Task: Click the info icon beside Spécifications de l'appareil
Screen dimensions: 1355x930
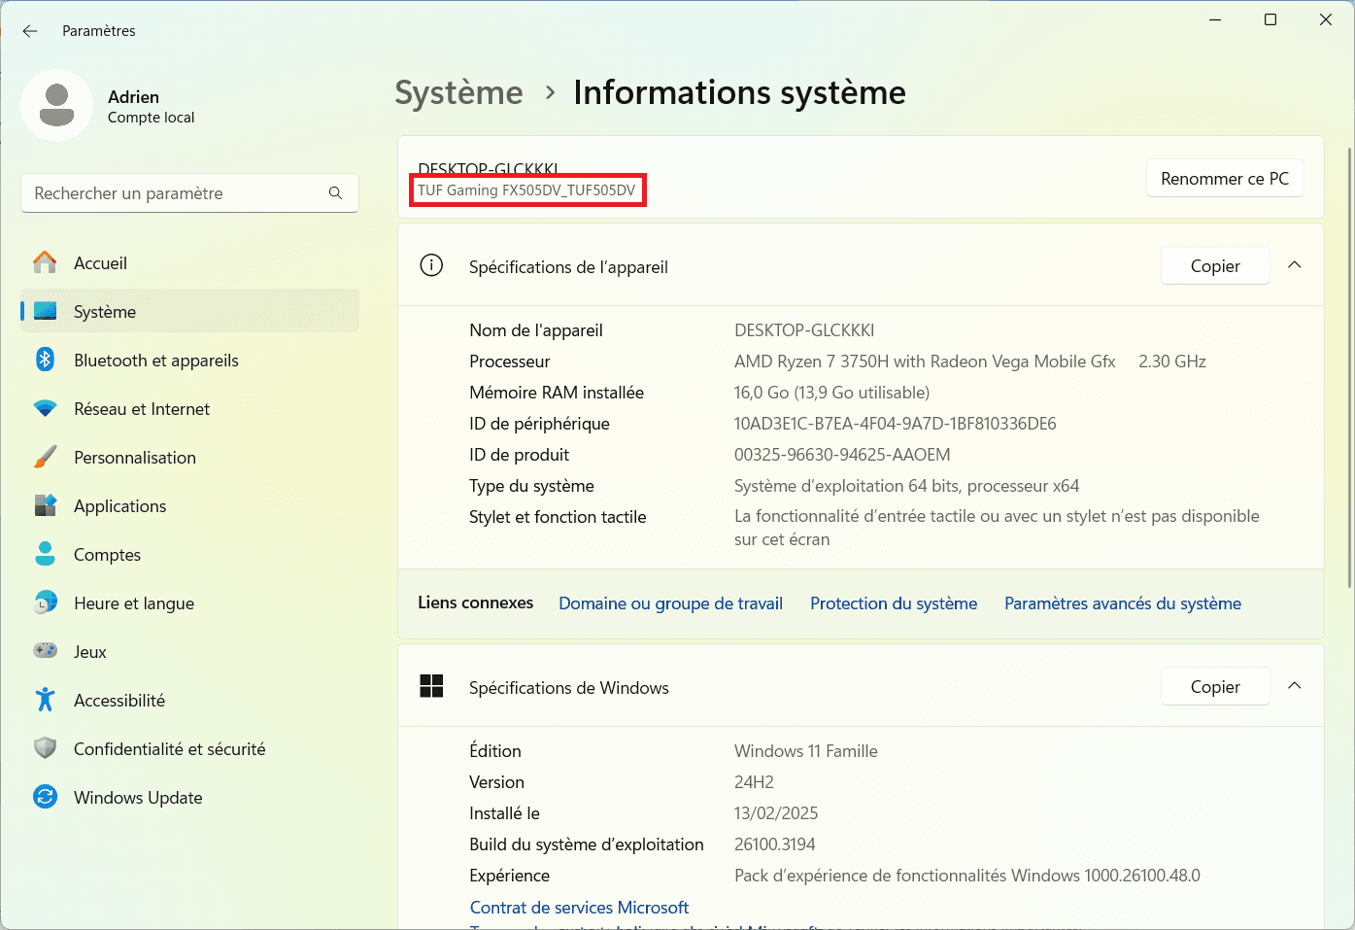Action: pyautogui.click(x=431, y=265)
